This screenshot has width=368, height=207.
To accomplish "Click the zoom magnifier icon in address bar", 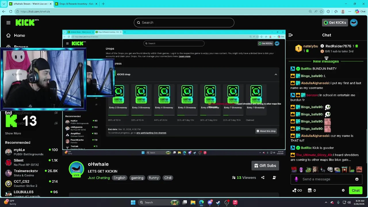I will pos(310,11).
